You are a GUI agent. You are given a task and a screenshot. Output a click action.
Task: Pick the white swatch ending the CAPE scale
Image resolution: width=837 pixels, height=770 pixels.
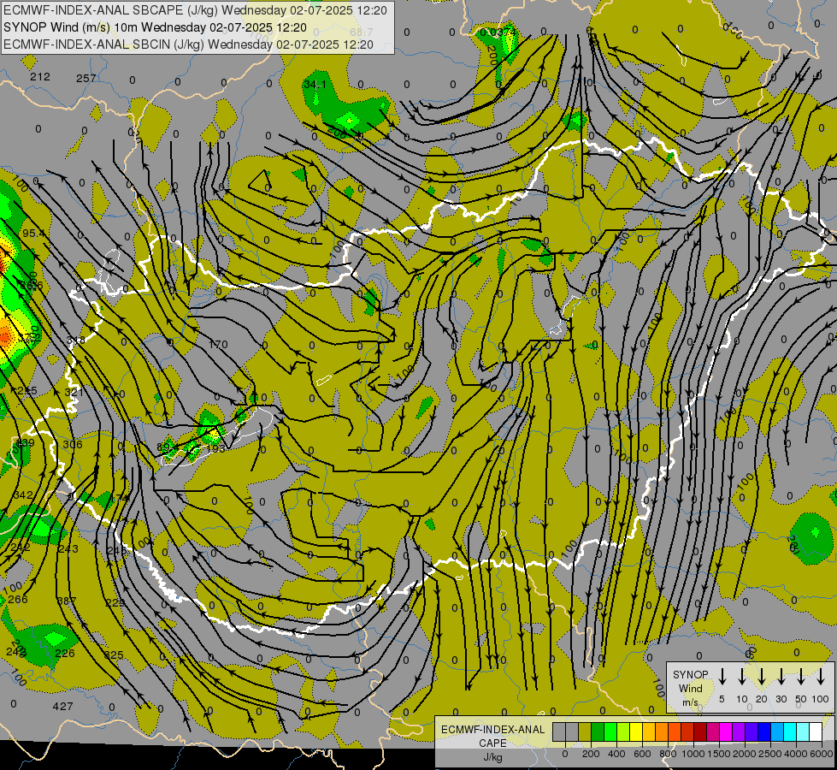[816, 732]
